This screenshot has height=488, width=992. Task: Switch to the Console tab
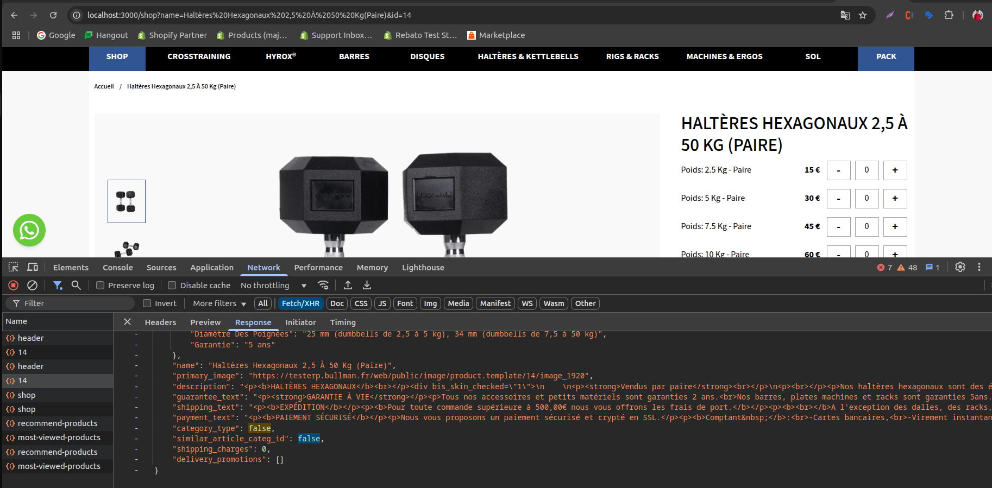point(118,268)
